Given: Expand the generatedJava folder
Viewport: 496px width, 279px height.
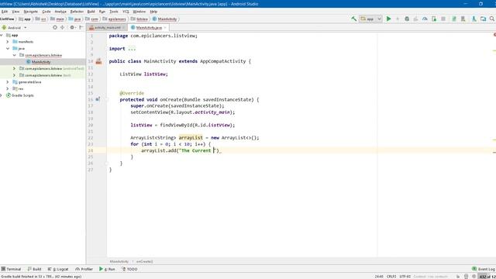Looking at the screenshot, I should [x=8, y=82].
